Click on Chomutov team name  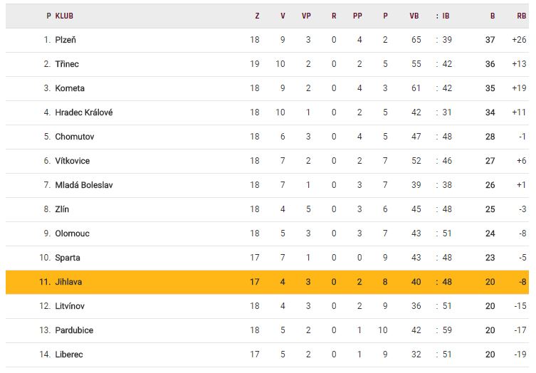(75, 137)
